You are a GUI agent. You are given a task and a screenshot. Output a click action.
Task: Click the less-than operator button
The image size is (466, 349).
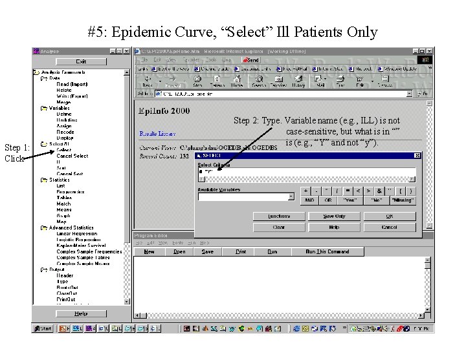point(358,191)
